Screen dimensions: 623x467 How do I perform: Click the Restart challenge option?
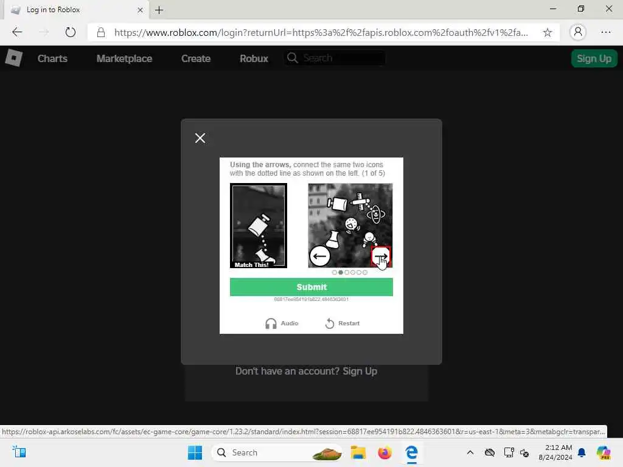pyautogui.click(x=342, y=323)
